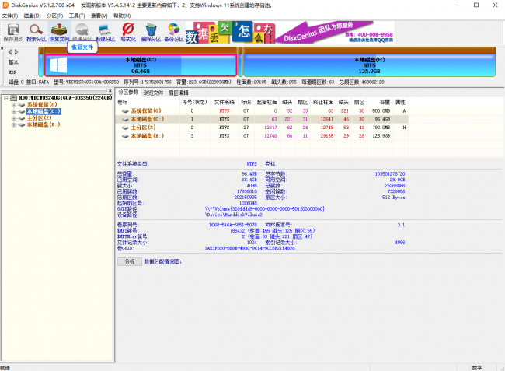Open the 磁盘(D) menu

[x=32, y=16]
